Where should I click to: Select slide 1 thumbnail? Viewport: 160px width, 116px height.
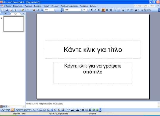[14, 24]
